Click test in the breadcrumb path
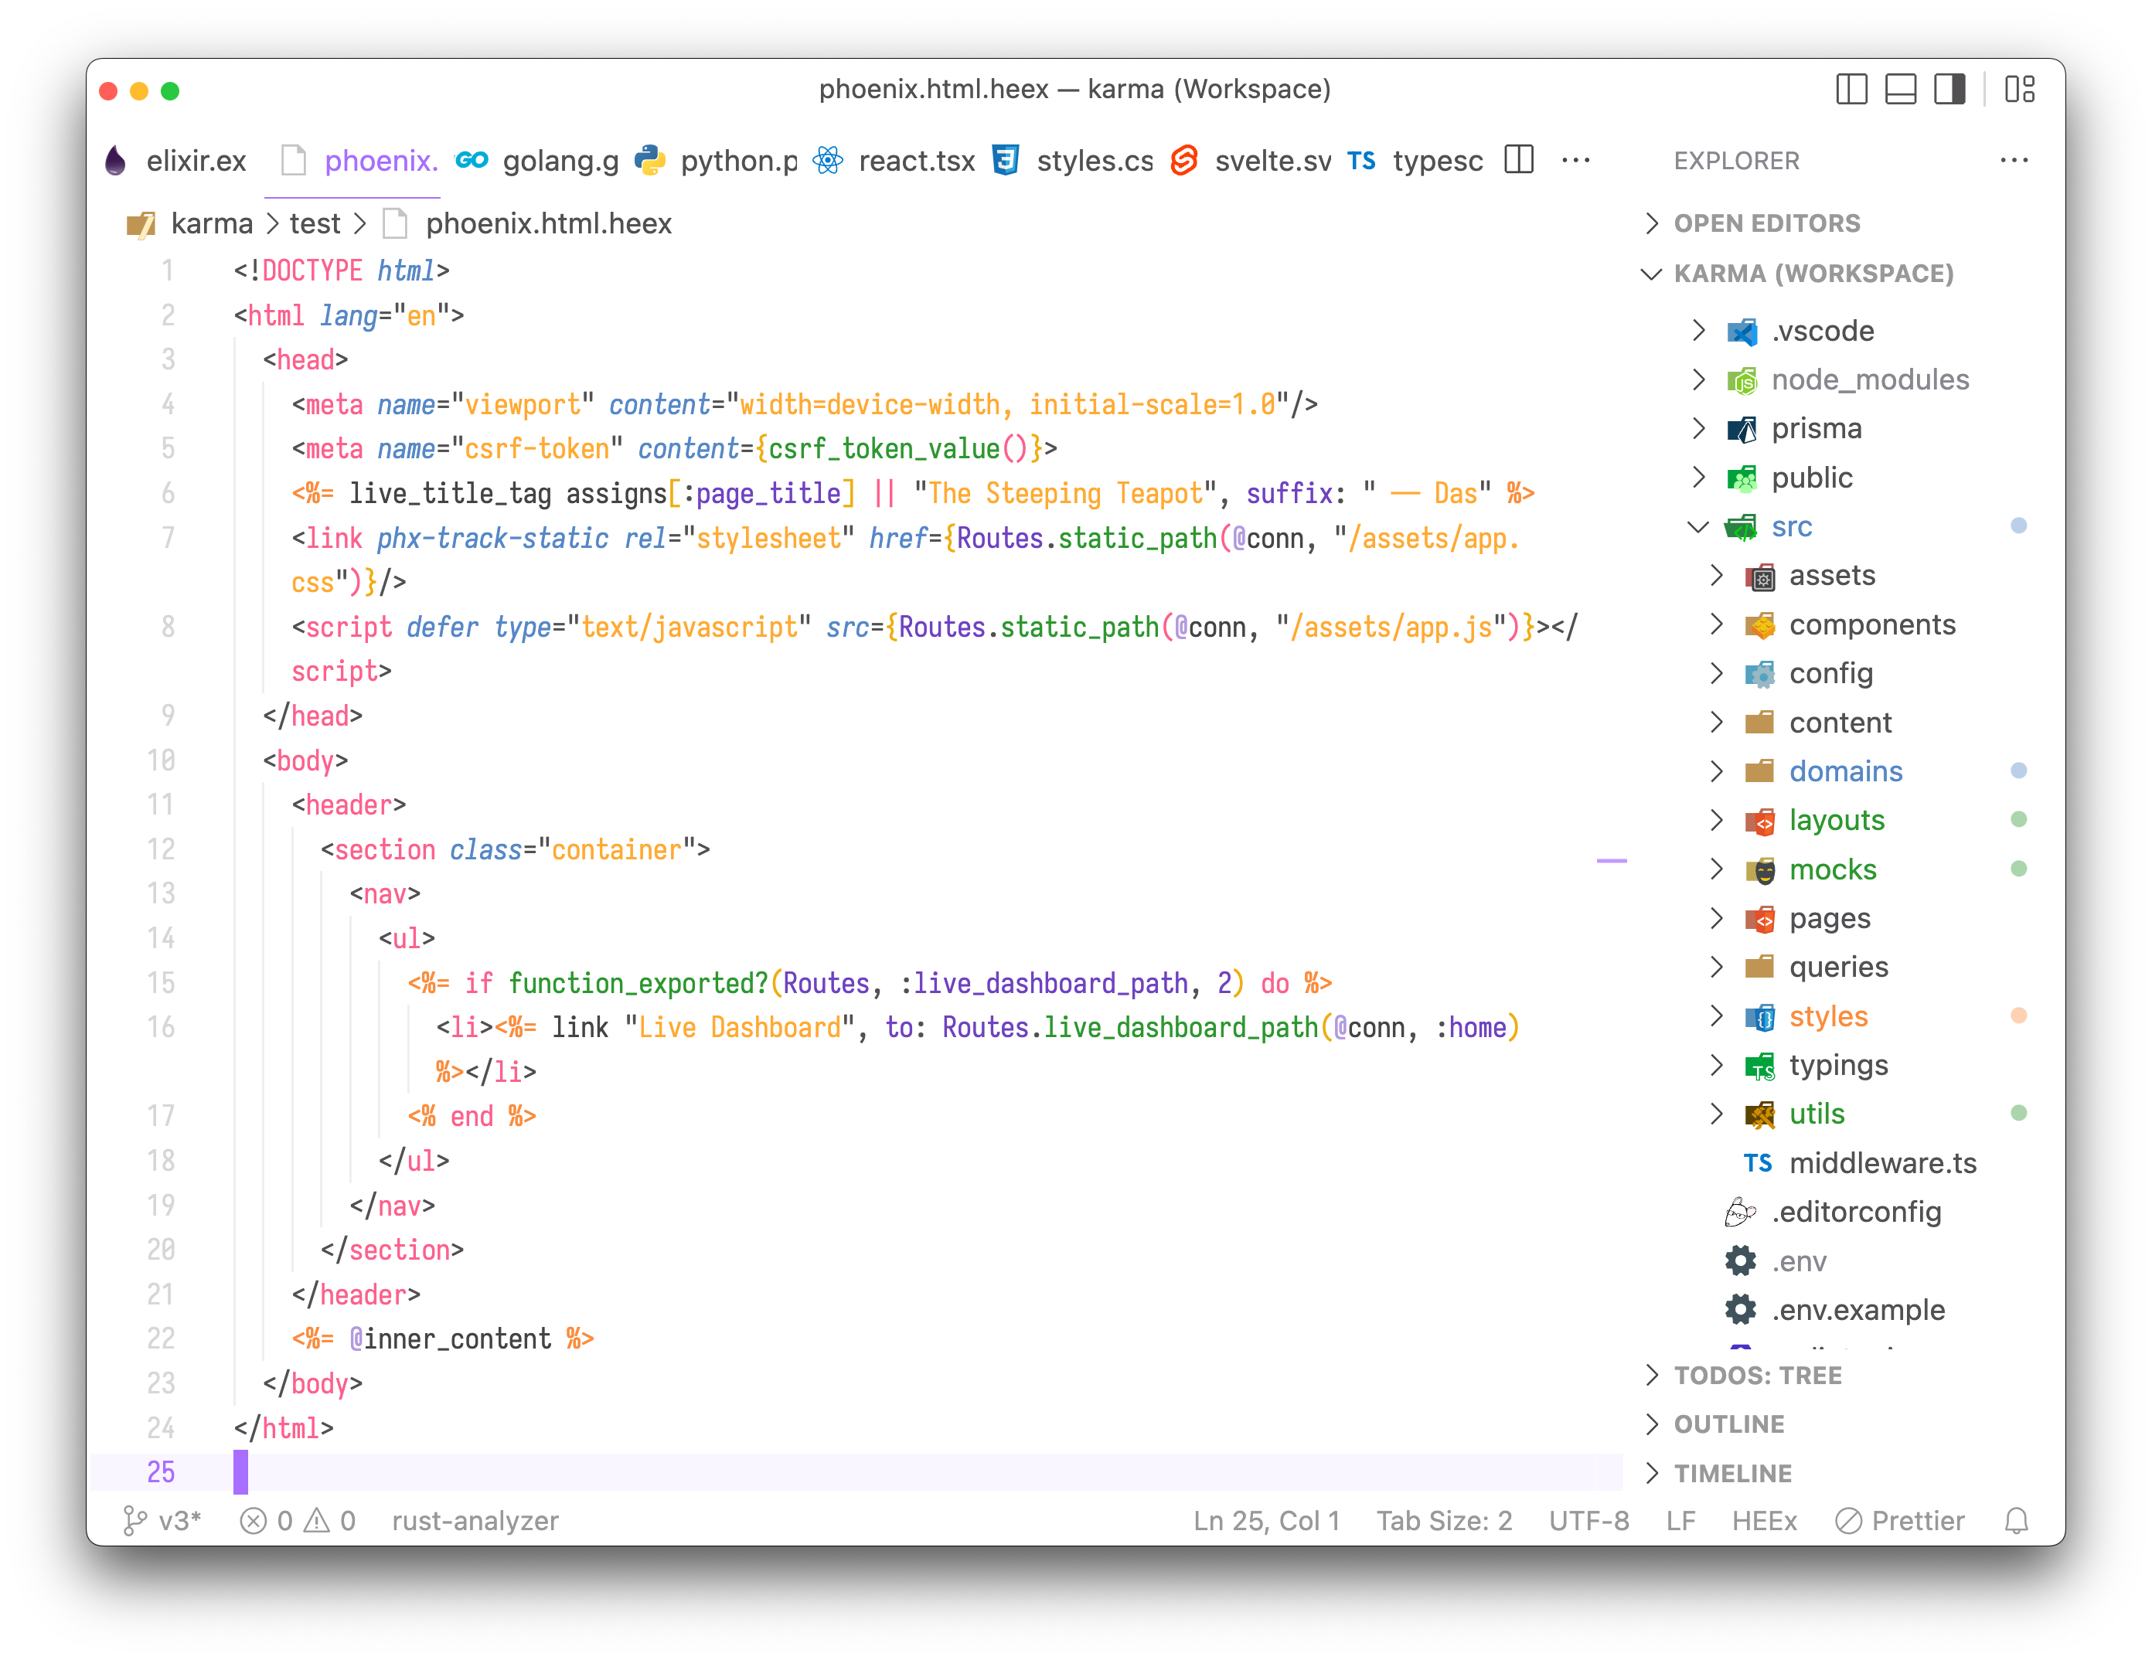 (x=315, y=223)
